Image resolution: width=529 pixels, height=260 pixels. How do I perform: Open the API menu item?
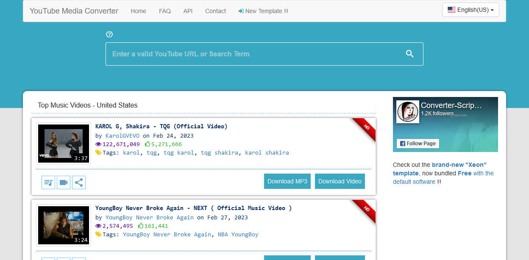click(188, 11)
